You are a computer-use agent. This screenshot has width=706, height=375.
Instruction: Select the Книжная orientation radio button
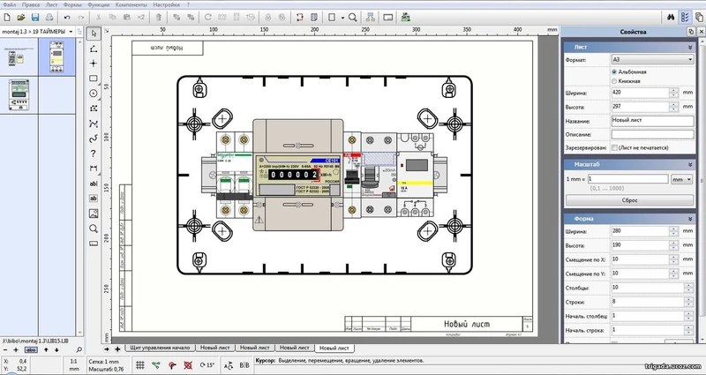point(614,81)
